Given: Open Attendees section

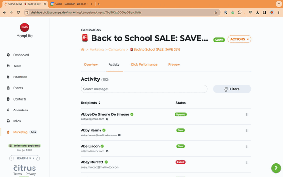Looking at the screenshot, I should click(x=20, y=110).
